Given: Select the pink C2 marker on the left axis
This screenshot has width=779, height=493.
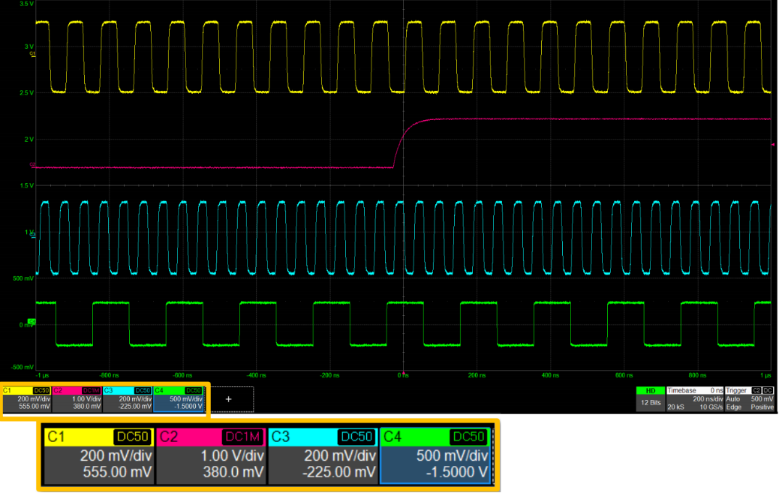Looking at the screenshot, I should (33, 164).
